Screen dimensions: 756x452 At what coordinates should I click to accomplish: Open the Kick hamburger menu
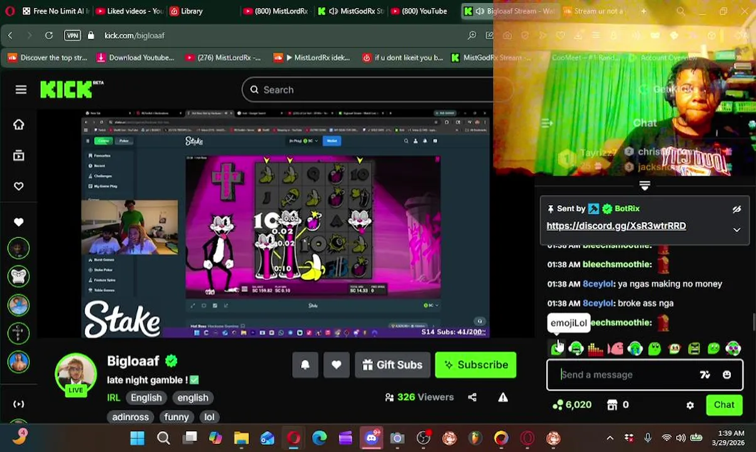coord(21,90)
